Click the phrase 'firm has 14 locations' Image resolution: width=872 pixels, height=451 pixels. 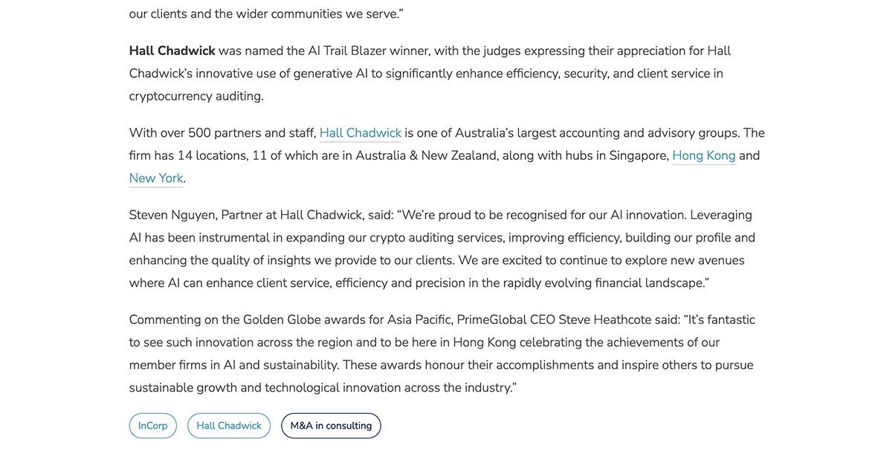(x=189, y=156)
